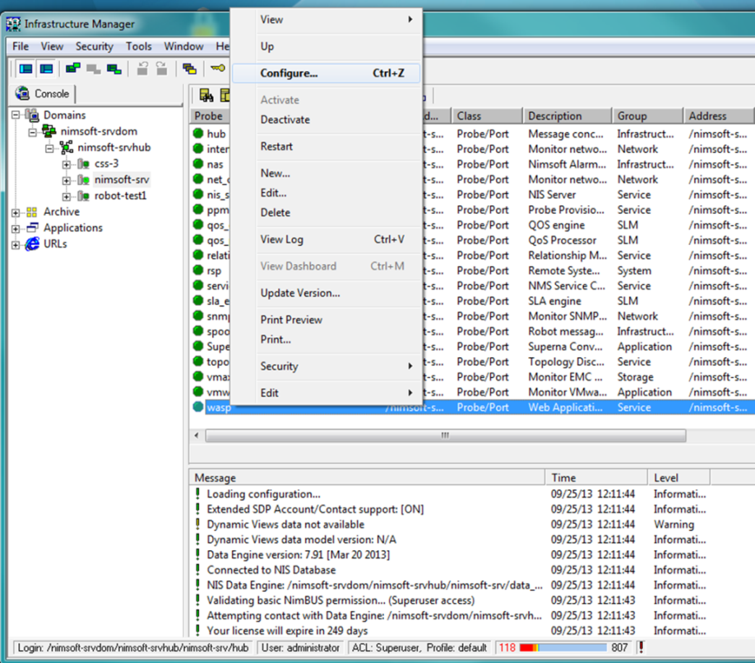The height and width of the screenshot is (663, 755).
Task: Sort by the Description column header
Action: 567,116
